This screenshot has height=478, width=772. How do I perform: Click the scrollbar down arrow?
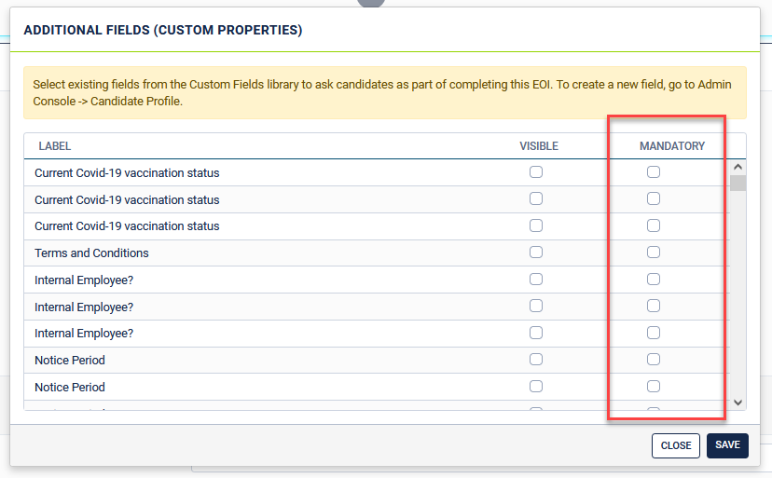(738, 403)
